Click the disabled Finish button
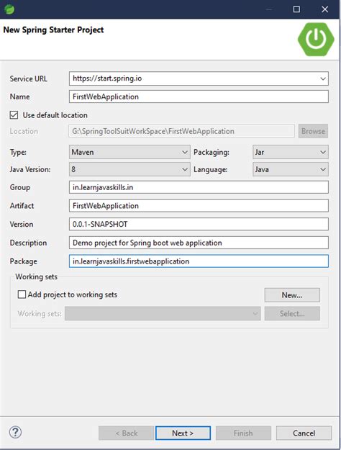Screen dimensions: 341x450 pyautogui.click(x=243, y=433)
